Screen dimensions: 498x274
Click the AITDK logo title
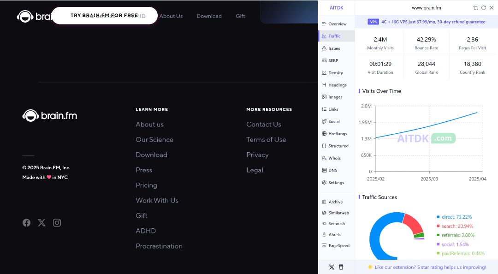pos(336,8)
